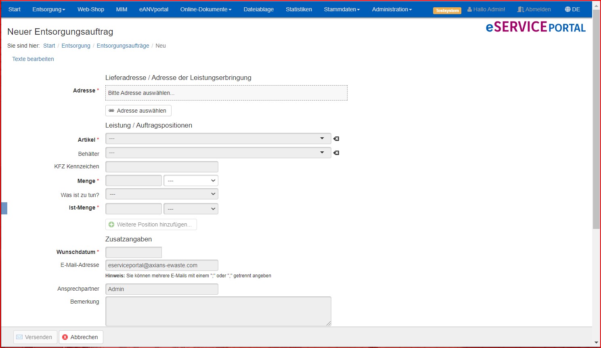
Task: Open the Artikel dropdown
Action: 218,138
